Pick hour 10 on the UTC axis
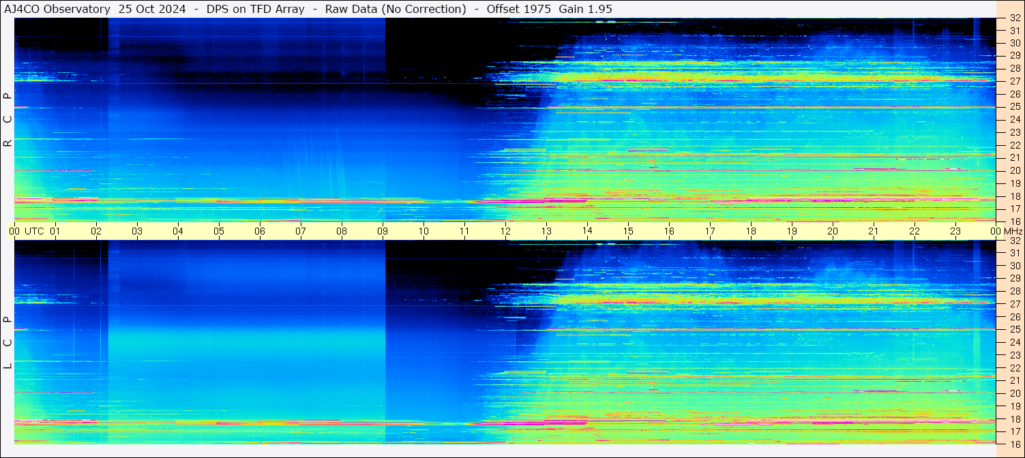 424,231
